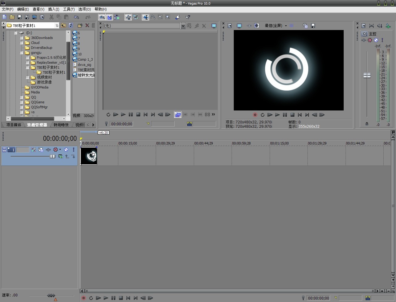396x302 pixels.
Task: Toggle Ignore Event Grouping button
Action: (x=136, y=17)
